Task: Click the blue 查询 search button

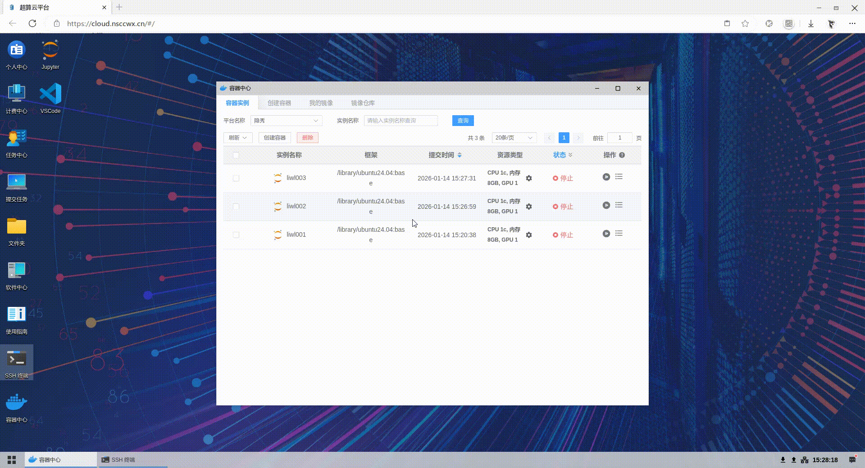Action: [x=463, y=121]
